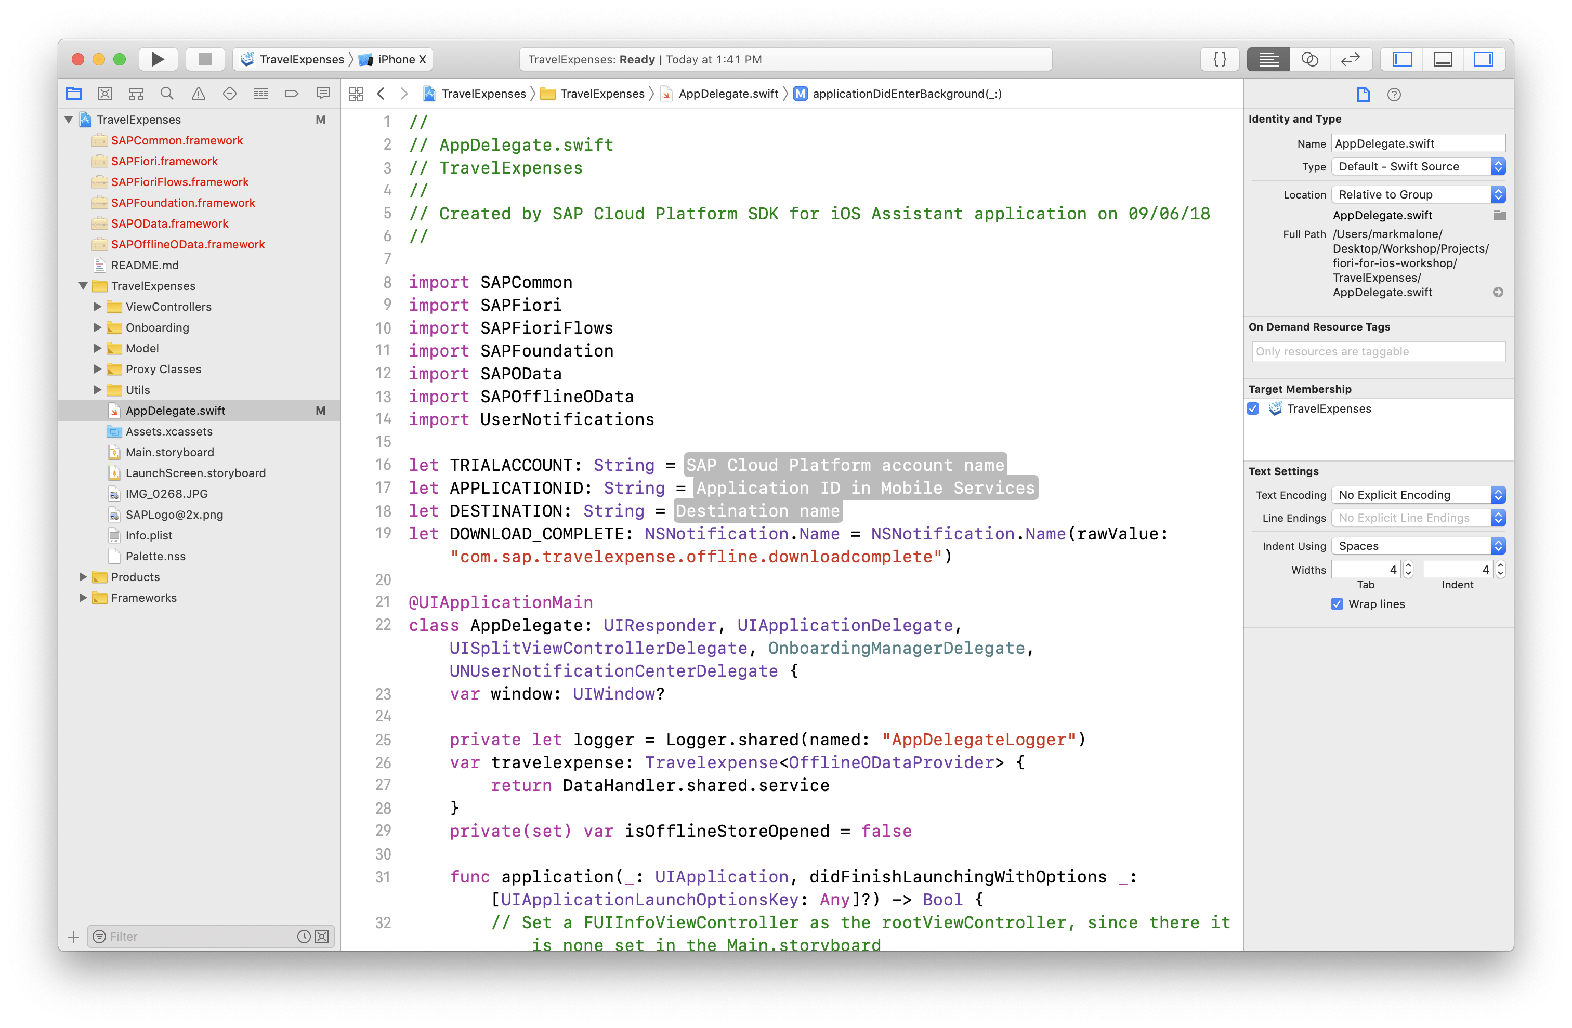
Task: Click AppDelegate.swift in the jump bar
Action: (x=720, y=94)
